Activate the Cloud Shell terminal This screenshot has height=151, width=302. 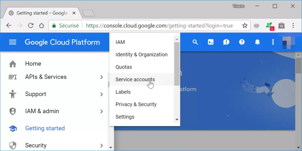pyautogui.click(x=211, y=42)
